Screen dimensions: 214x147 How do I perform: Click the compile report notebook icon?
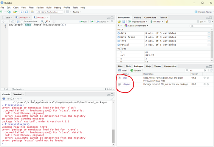pyautogui.click(x=54, y=22)
